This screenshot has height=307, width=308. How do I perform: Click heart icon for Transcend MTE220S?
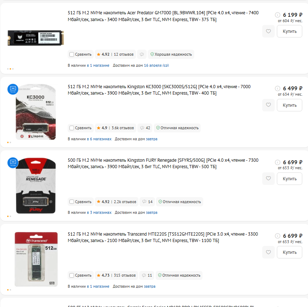(x=268, y=252)
